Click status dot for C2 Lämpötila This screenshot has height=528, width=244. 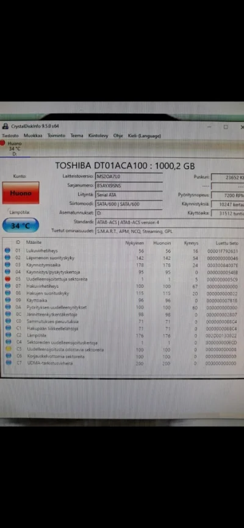click(8, 335)
